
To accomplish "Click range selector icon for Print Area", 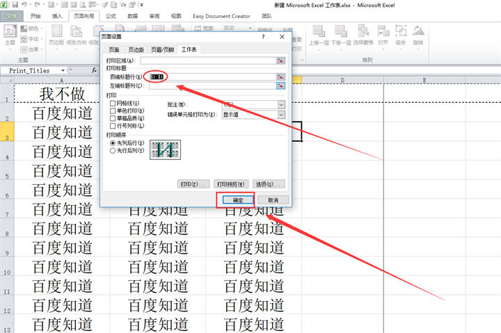I will (280, 60).
